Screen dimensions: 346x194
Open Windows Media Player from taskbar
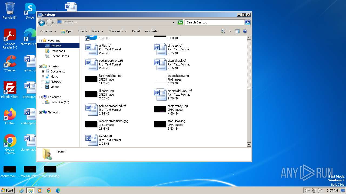coord(40,190)
